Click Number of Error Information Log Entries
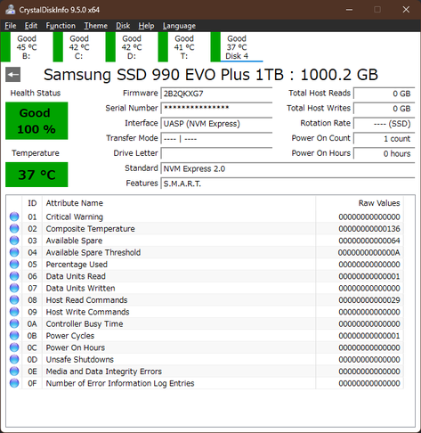421x433 pixels. click(x=120, y=383)
